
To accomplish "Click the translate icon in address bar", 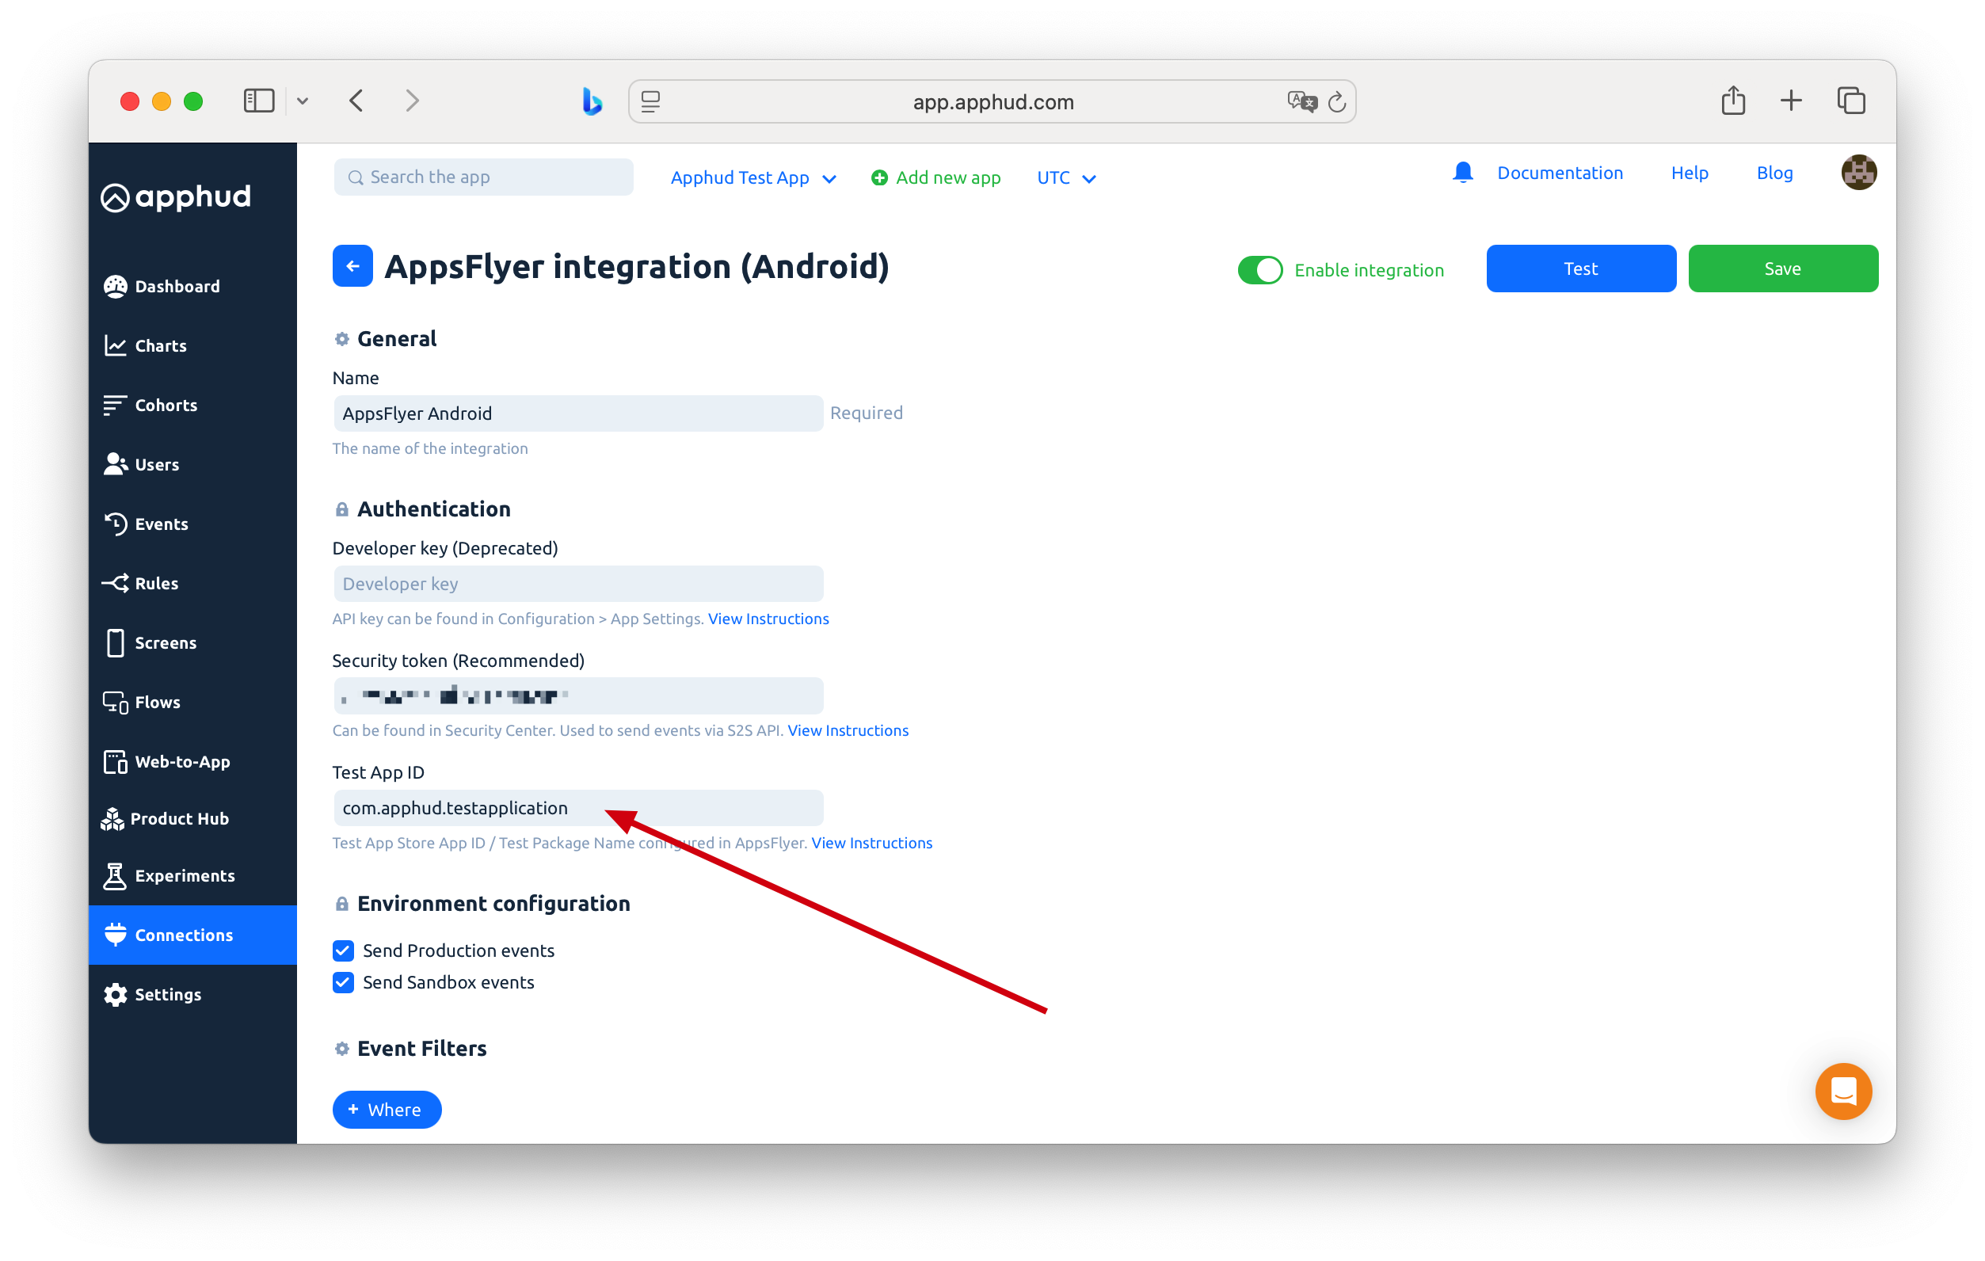I will click(x=1301, y=101).
